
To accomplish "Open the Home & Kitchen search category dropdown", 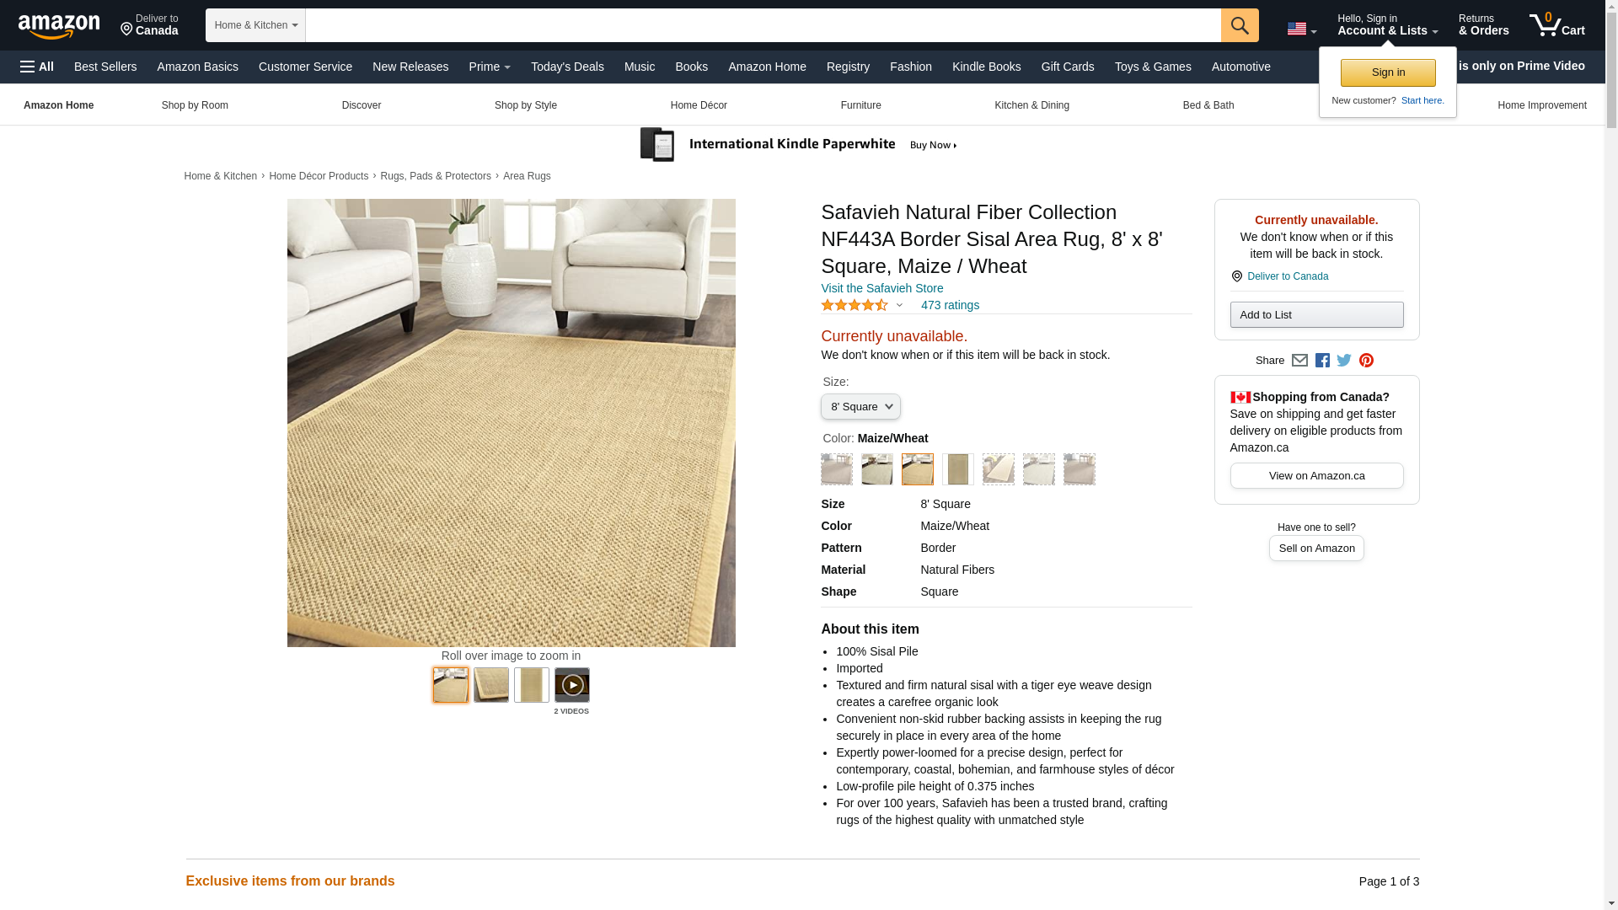I will 255,25.
